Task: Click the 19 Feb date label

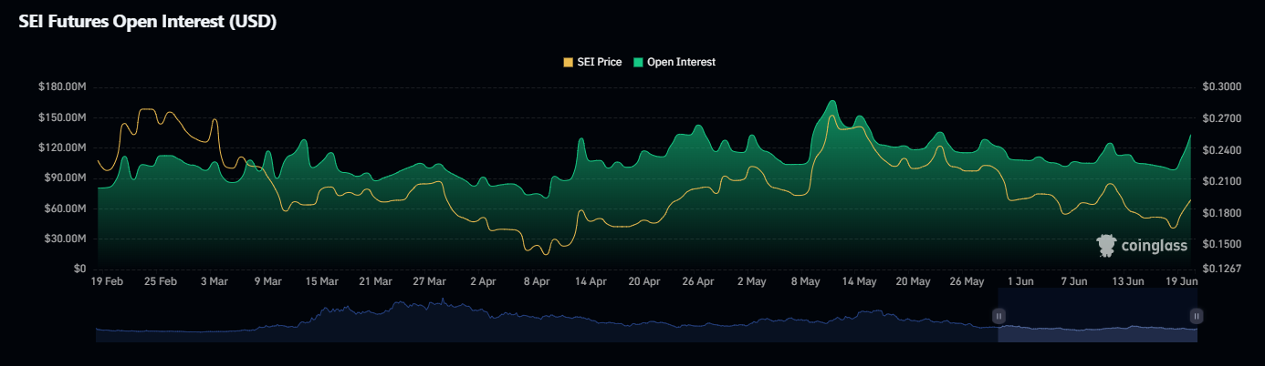Action: click(x=107, y=282)
